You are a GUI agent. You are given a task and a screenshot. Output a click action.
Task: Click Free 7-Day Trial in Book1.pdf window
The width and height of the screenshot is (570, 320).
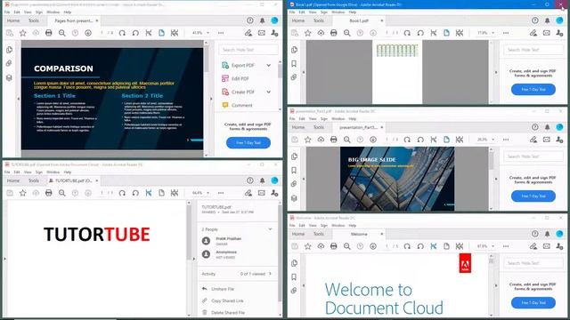[x=533, y=89]
